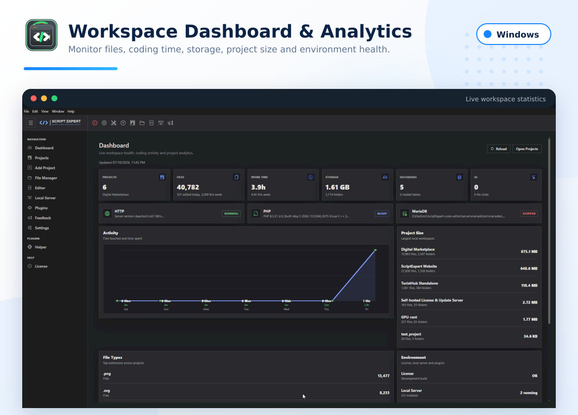
Task: Click the .svg file type row
Action: point(246,393)
